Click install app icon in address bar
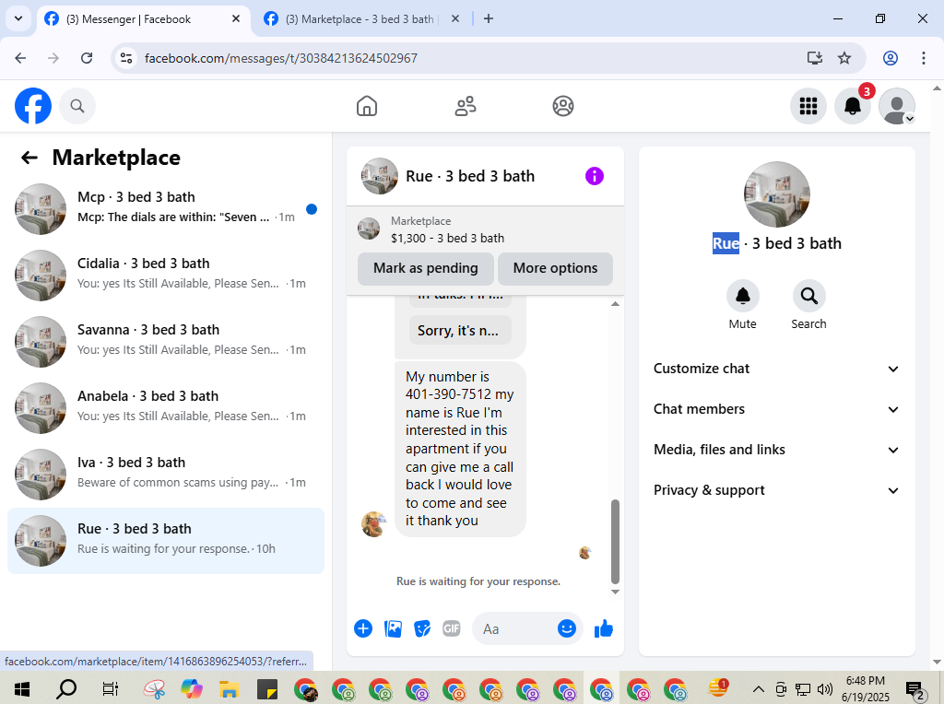The image size is (944, 704). tap(815, 58)
